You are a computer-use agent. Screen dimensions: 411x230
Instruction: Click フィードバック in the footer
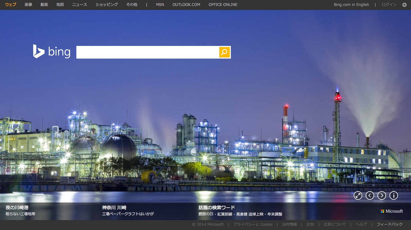(x=389, y=224)
